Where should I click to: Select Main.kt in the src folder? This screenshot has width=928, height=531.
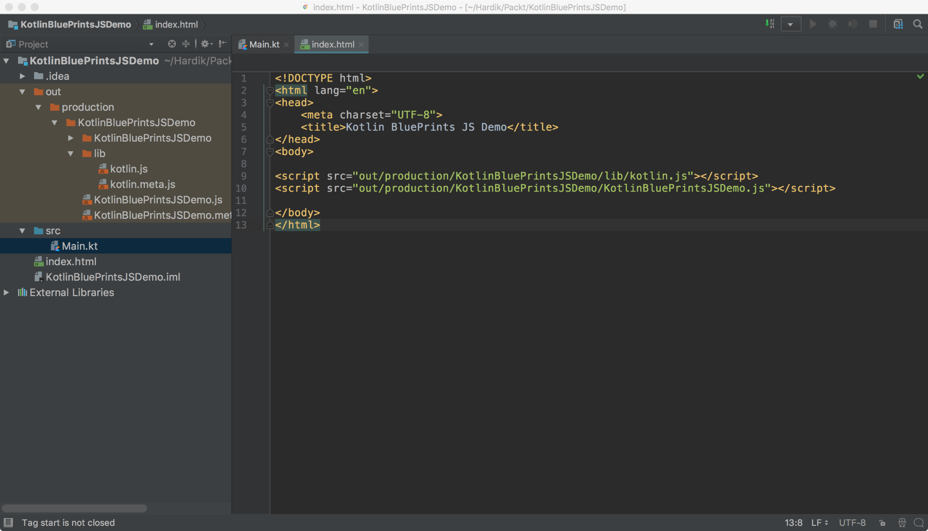[x=115, y=246]
